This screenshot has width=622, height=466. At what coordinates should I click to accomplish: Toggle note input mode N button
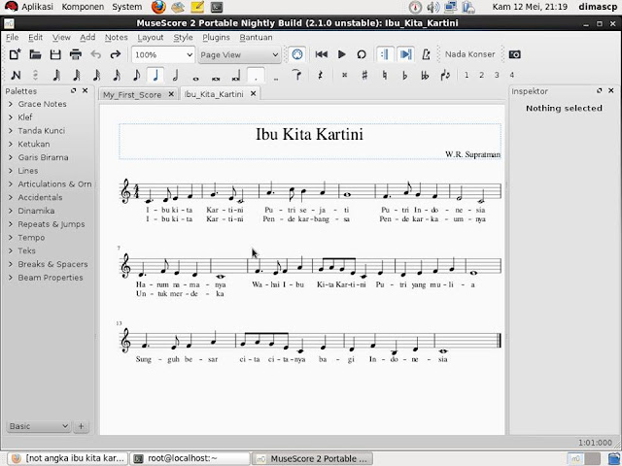(16, 75)
